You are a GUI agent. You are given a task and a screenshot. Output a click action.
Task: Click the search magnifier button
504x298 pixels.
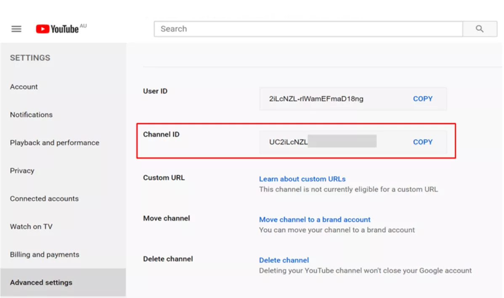pyautogui.click(x=480, y=29)
